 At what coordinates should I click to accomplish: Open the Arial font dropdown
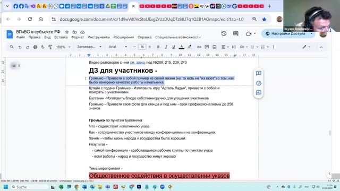coord(118,47)
